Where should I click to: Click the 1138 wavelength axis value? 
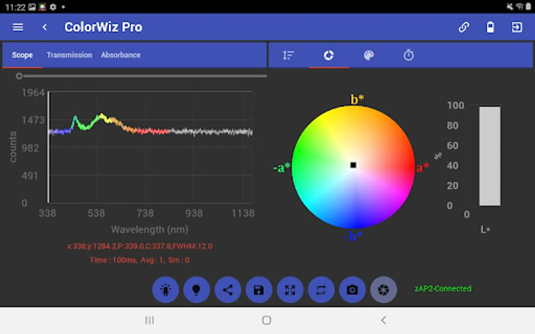243,213
